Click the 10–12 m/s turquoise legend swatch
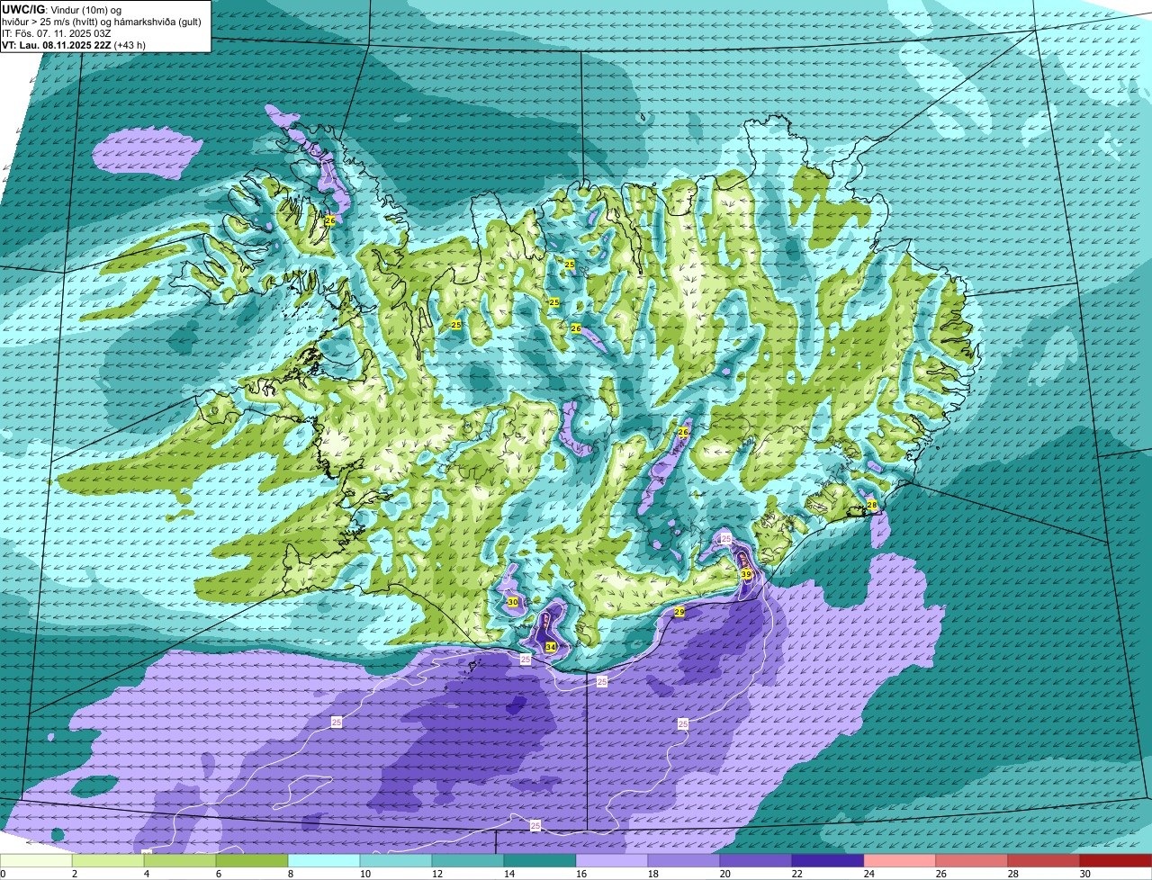 tap(396, 860)
